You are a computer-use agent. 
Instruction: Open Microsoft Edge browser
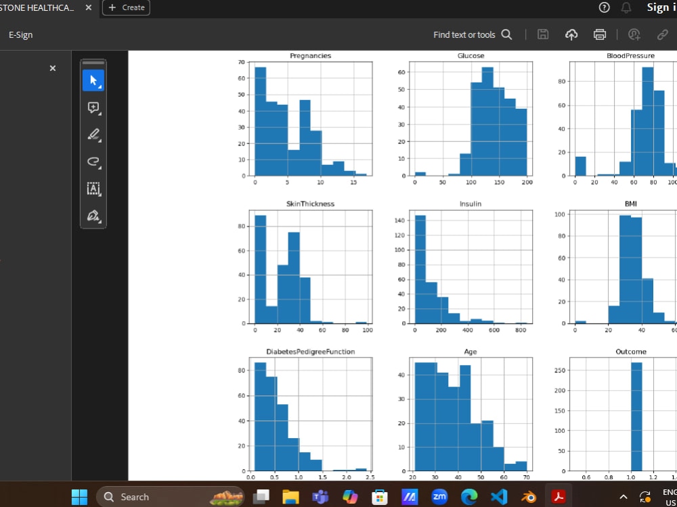(x=469, y=497)
